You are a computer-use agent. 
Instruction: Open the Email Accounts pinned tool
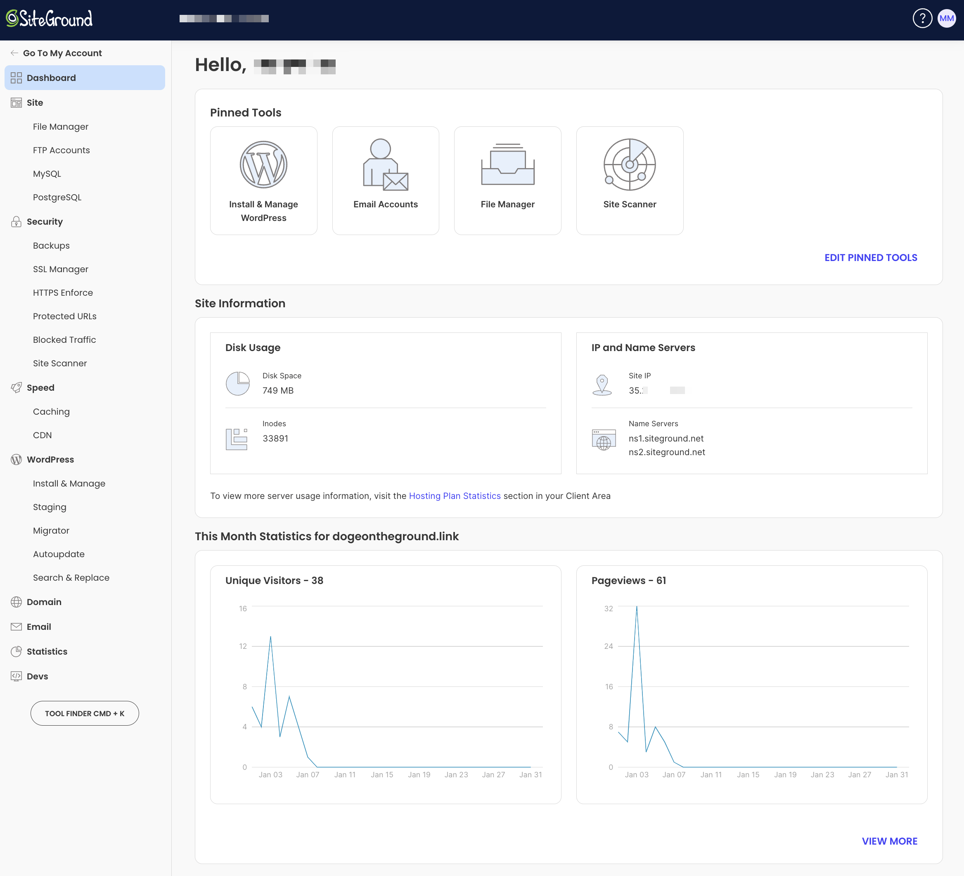(385, 181)
